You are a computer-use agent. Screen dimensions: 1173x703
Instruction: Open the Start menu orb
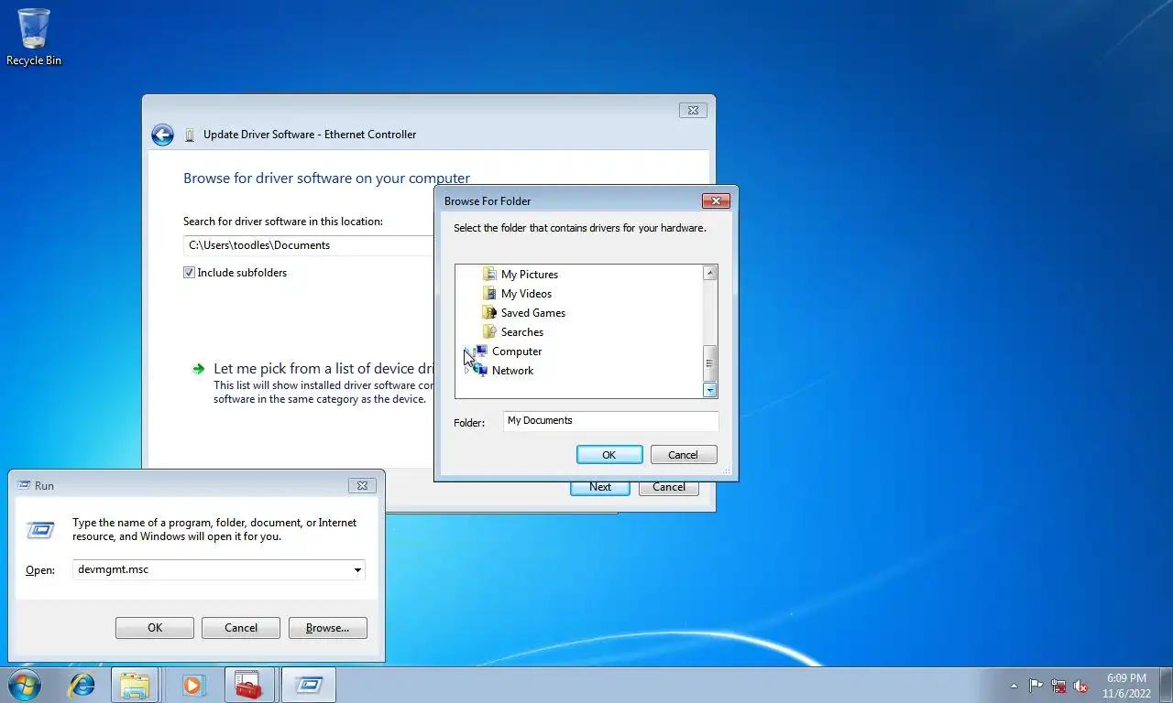[x=25, y=685]
